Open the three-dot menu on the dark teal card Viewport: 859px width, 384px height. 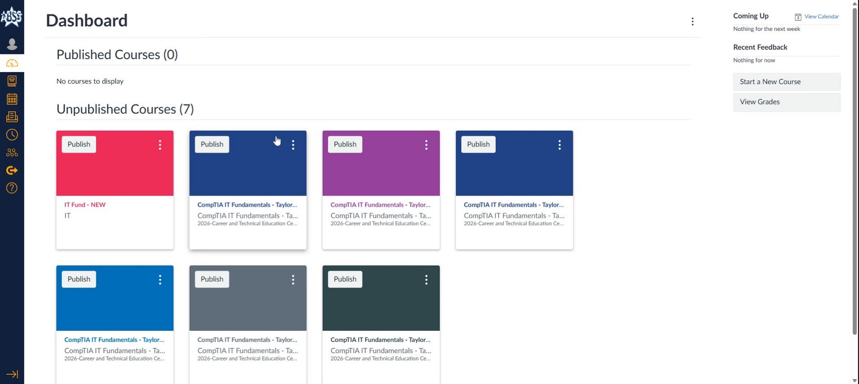426,279
